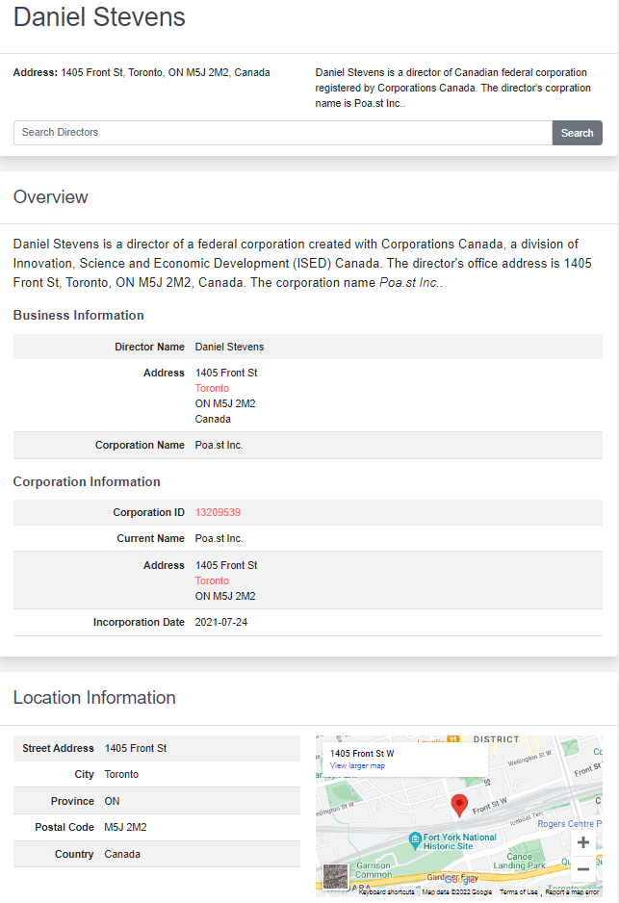Switch to satellite view thumbnail on map
Image resolution: width=619 pixels, height=903 pixels.
336,876
